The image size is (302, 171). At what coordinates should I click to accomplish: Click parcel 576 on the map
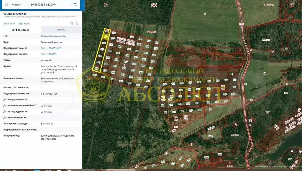point(111,45)
